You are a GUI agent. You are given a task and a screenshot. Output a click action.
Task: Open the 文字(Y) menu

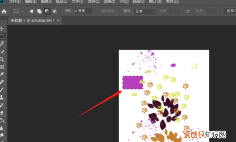coord(77,2)
